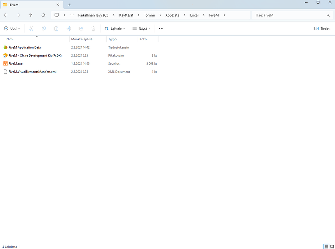The width and height of the screenshot is (335, 249).
Task: Open the hidden path ellipsis in address bar
Action: point(72,15)
